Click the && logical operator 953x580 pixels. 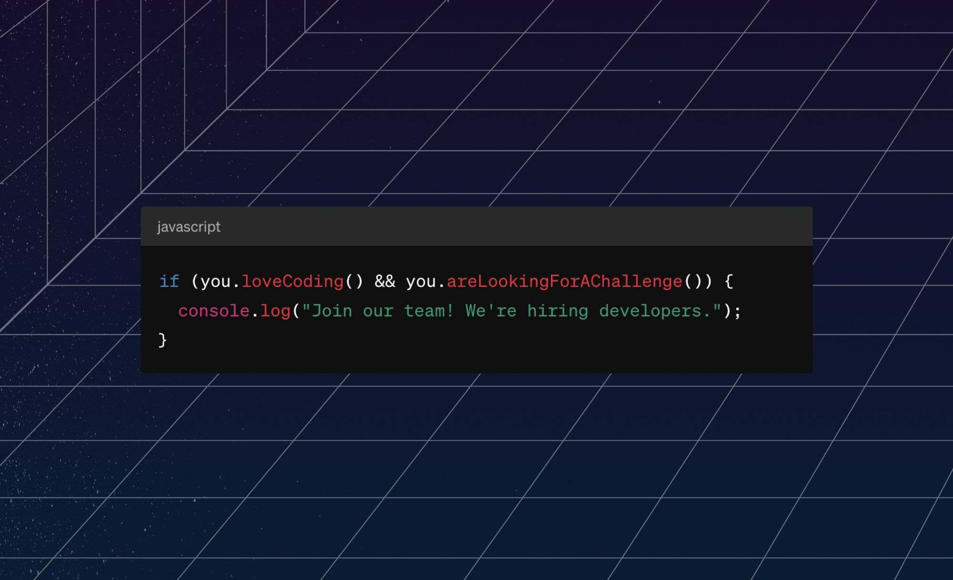click(385, 281)
